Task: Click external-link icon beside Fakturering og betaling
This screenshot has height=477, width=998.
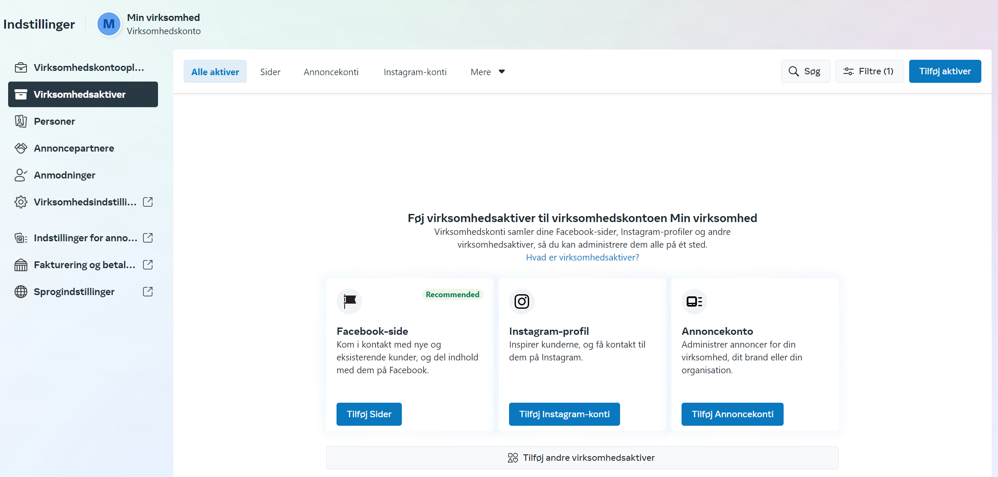Action: coord(148,265)
